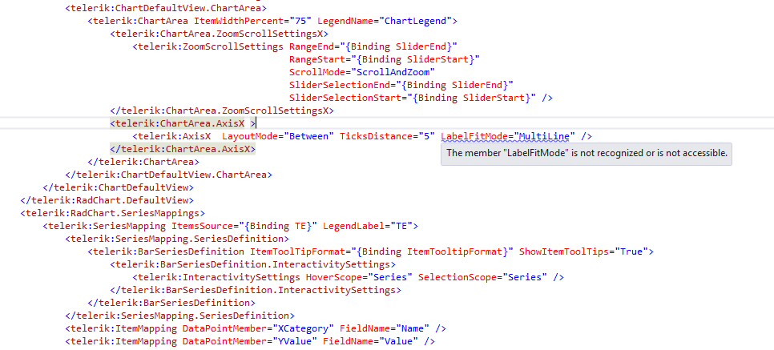Click closing telerik:ChartArea.ZoomScrollSettingsX tag
Viewport: 774px width, 350px height.
(x=222, y=111)
